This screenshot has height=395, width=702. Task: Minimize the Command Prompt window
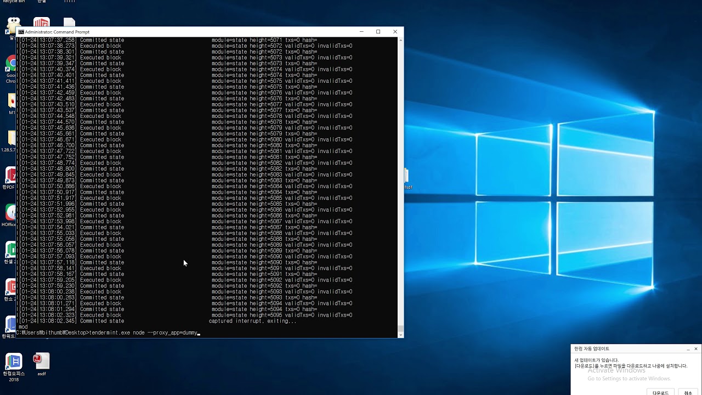(x=361, y=32)
